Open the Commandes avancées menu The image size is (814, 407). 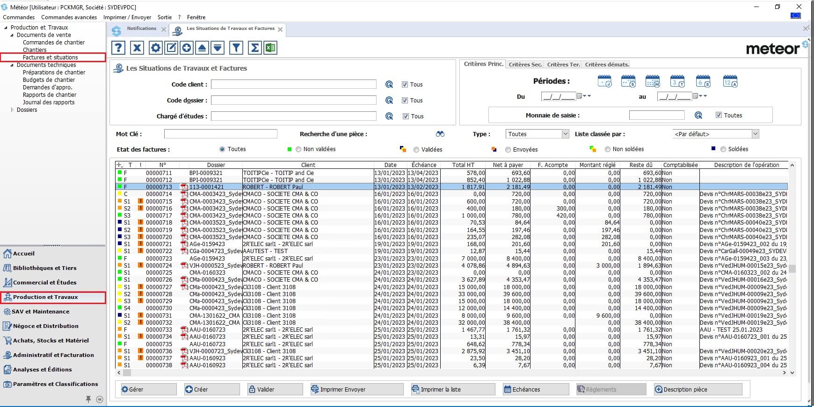click(x=69, y=17)
